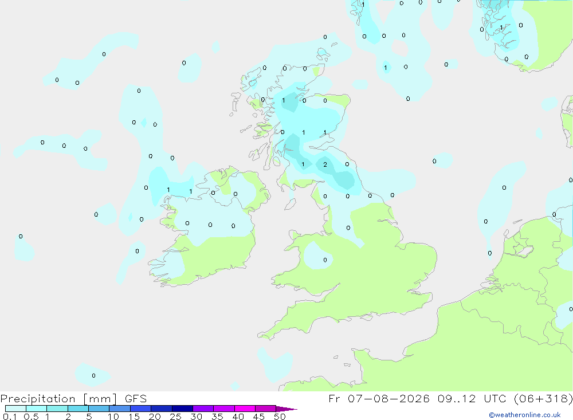Click the '0.5' legend scale label

[31, 417]
